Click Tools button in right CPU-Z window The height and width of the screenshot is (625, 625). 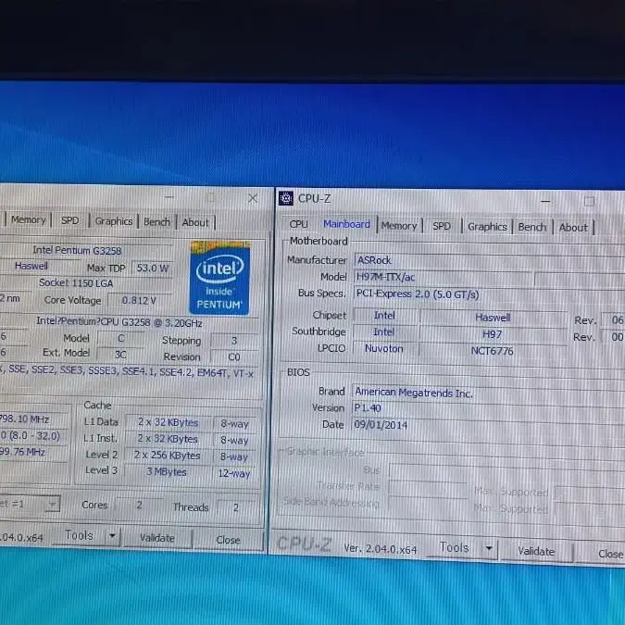(454, 547)
